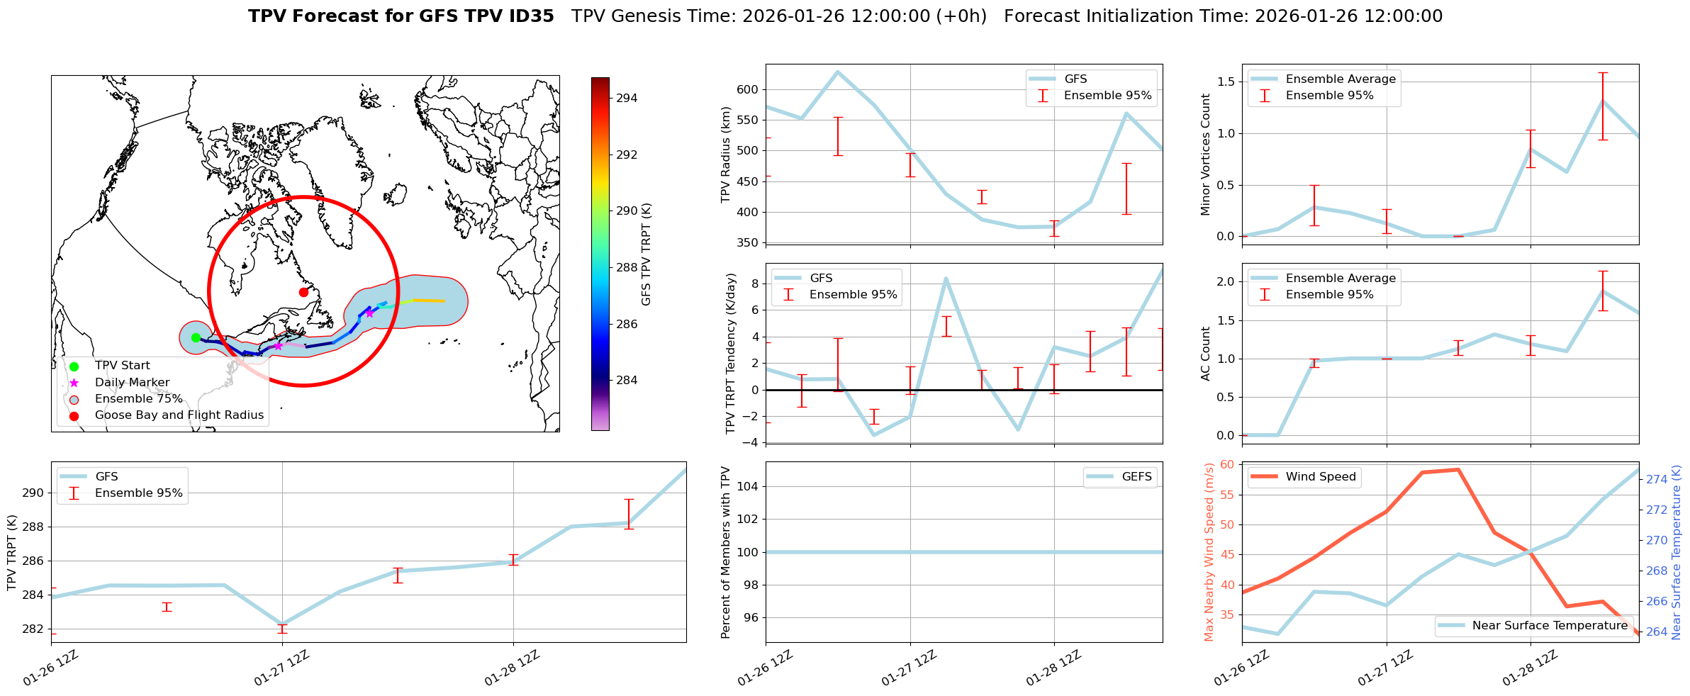Click the Percent of Members with TPV label

(x=726, y=552)
